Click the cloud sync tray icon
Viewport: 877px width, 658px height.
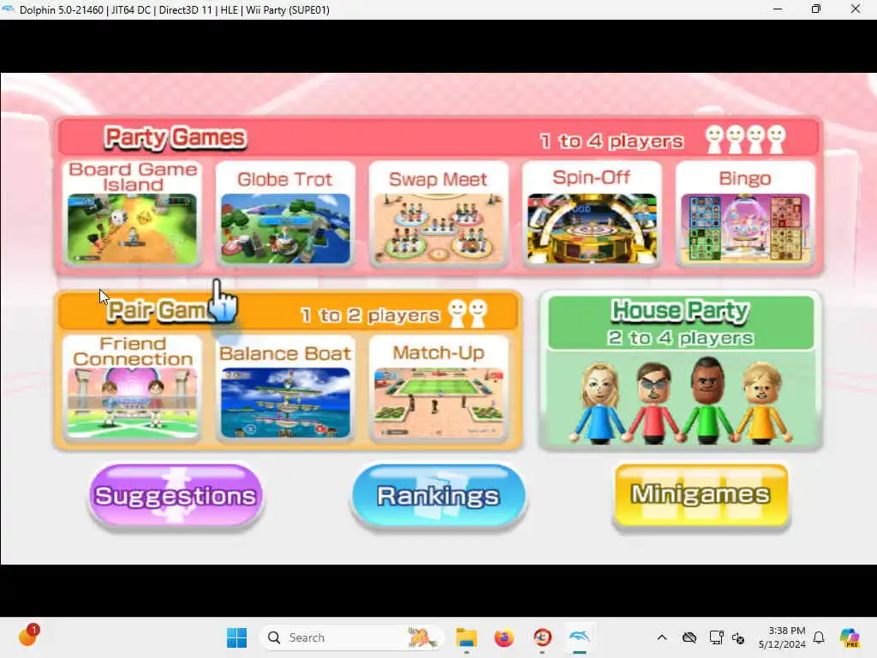tap(689, 637)
